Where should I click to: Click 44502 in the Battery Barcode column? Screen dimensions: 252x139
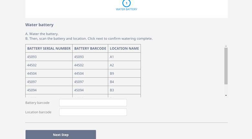pyautogui.click(x=79, y=65)
